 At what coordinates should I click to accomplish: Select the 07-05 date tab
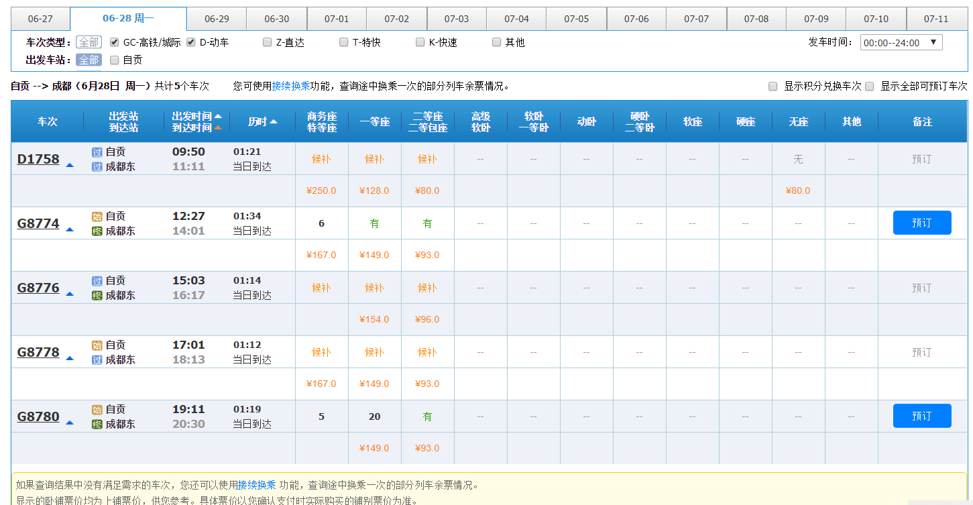[576, 19]
